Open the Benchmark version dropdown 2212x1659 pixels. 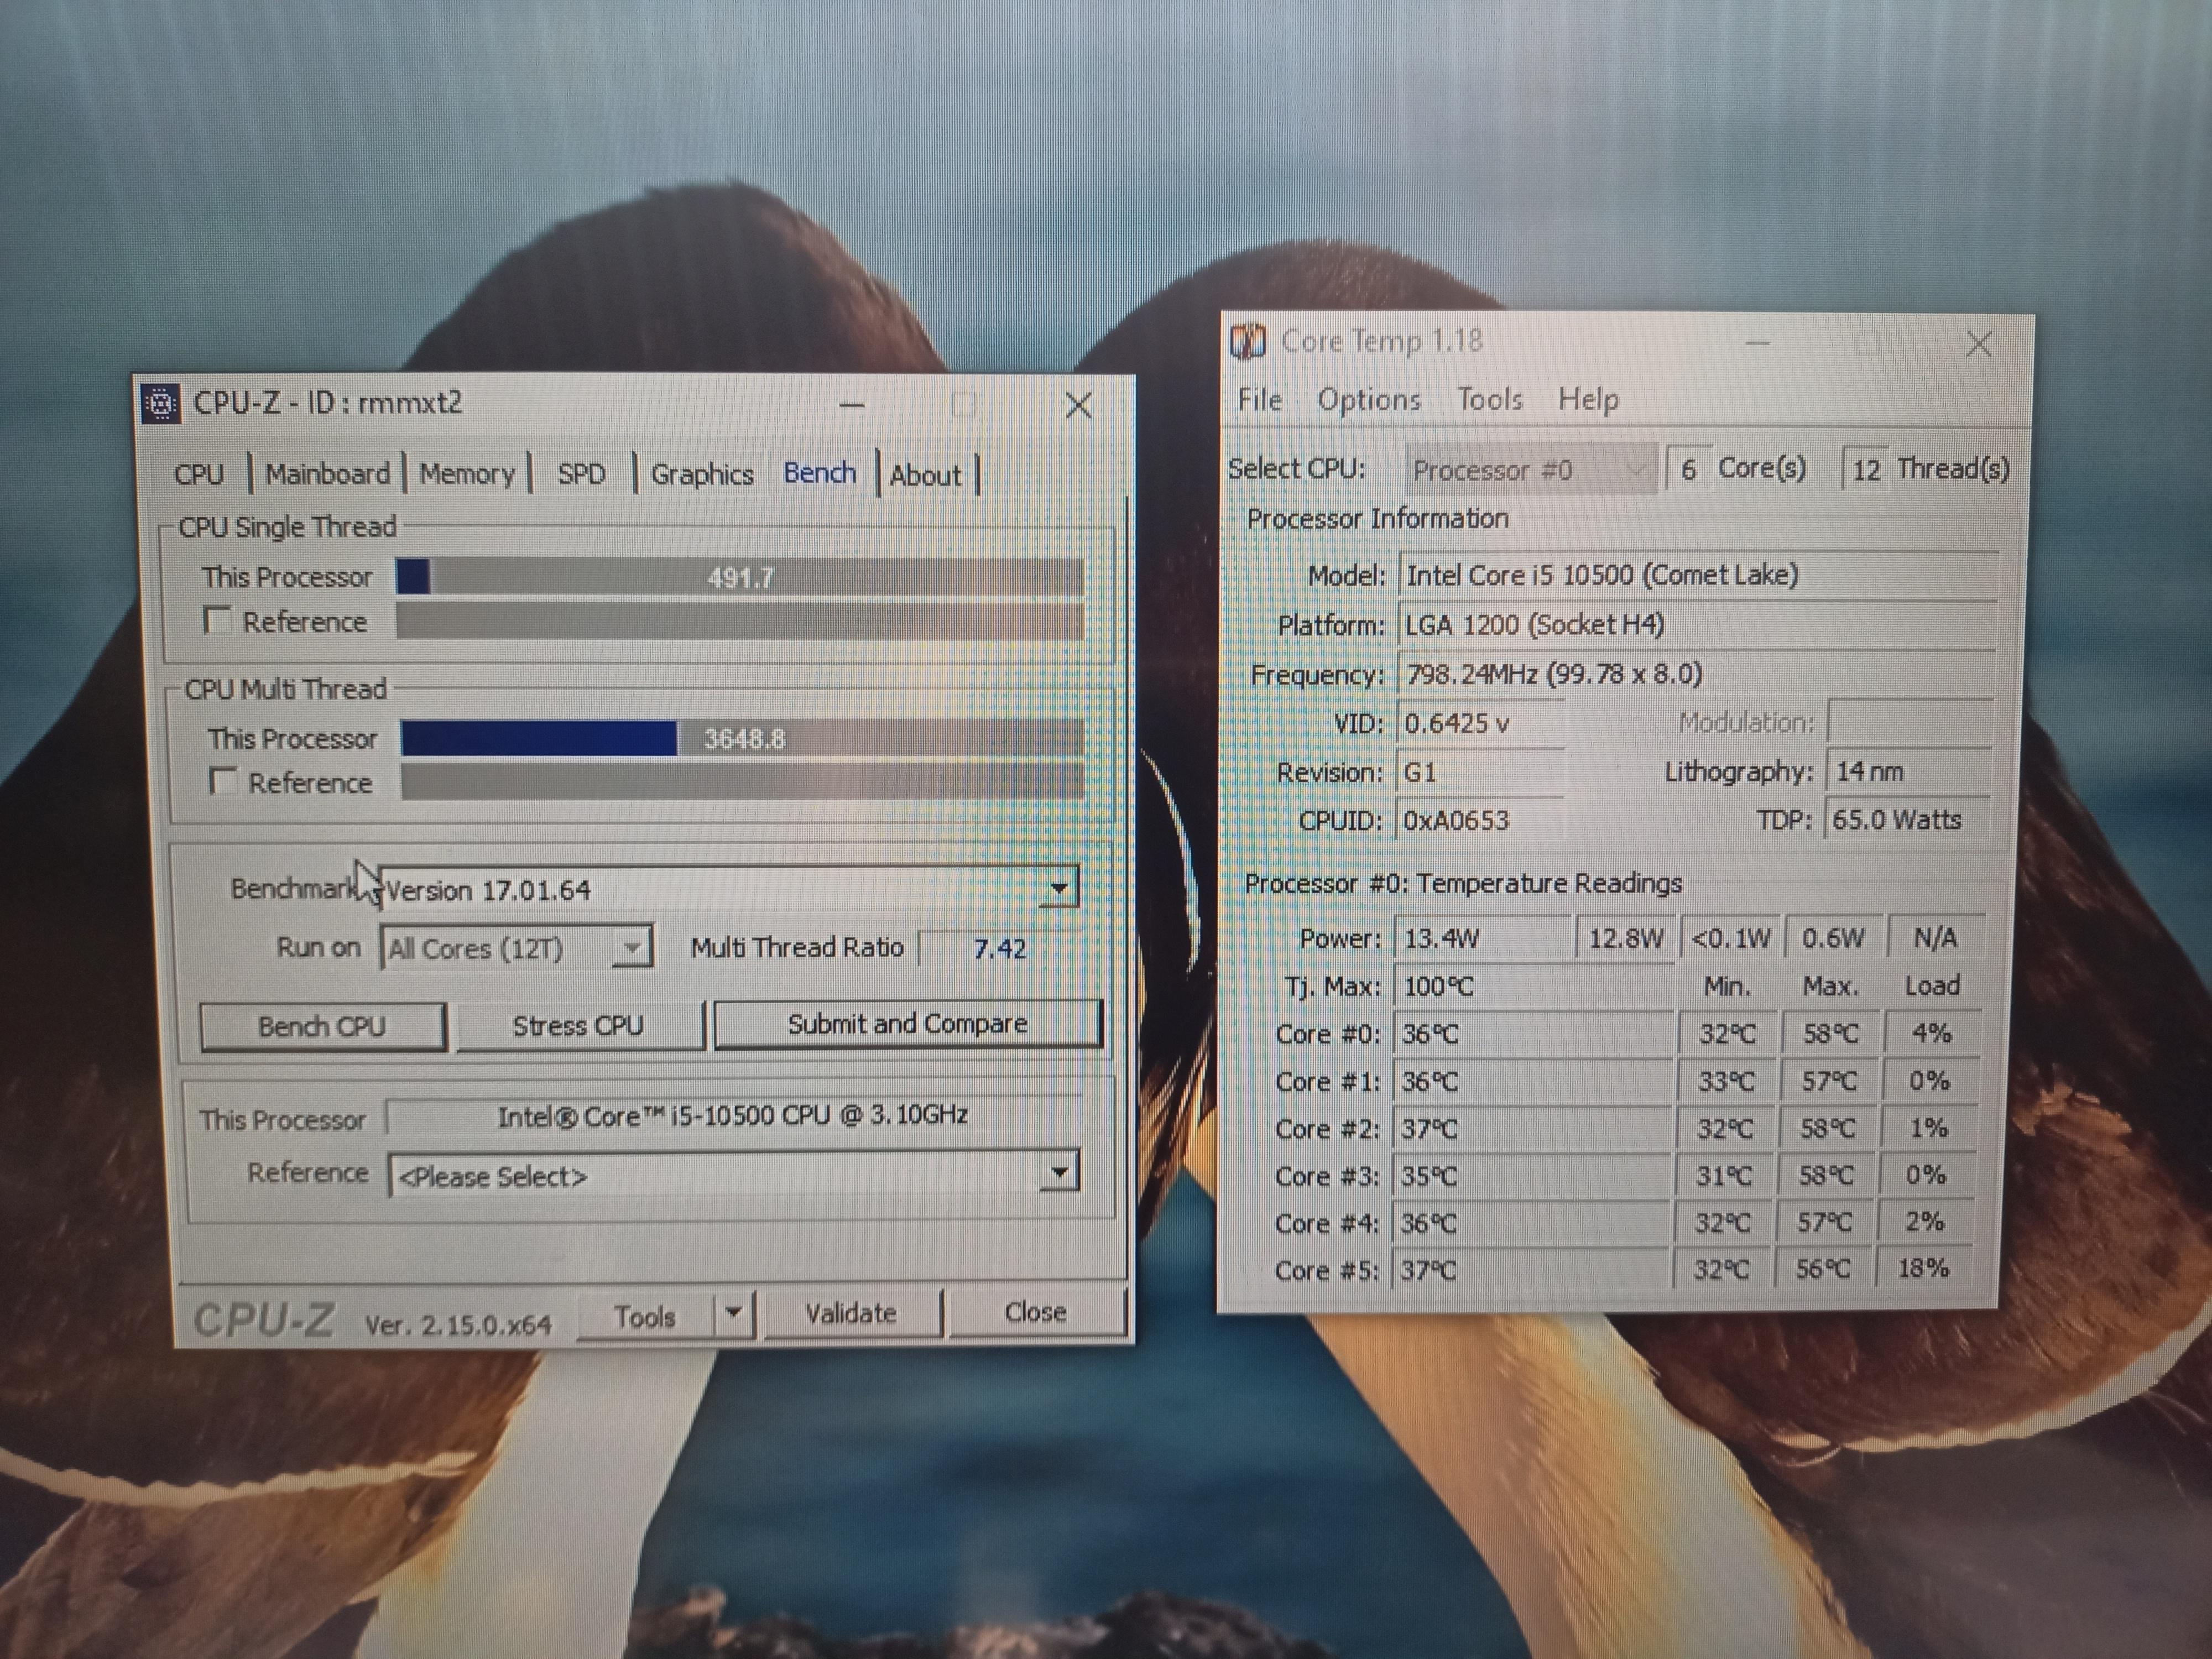[1058, 888]
